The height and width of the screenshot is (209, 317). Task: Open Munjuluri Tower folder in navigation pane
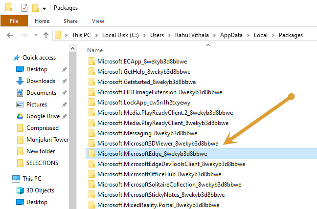43,140
